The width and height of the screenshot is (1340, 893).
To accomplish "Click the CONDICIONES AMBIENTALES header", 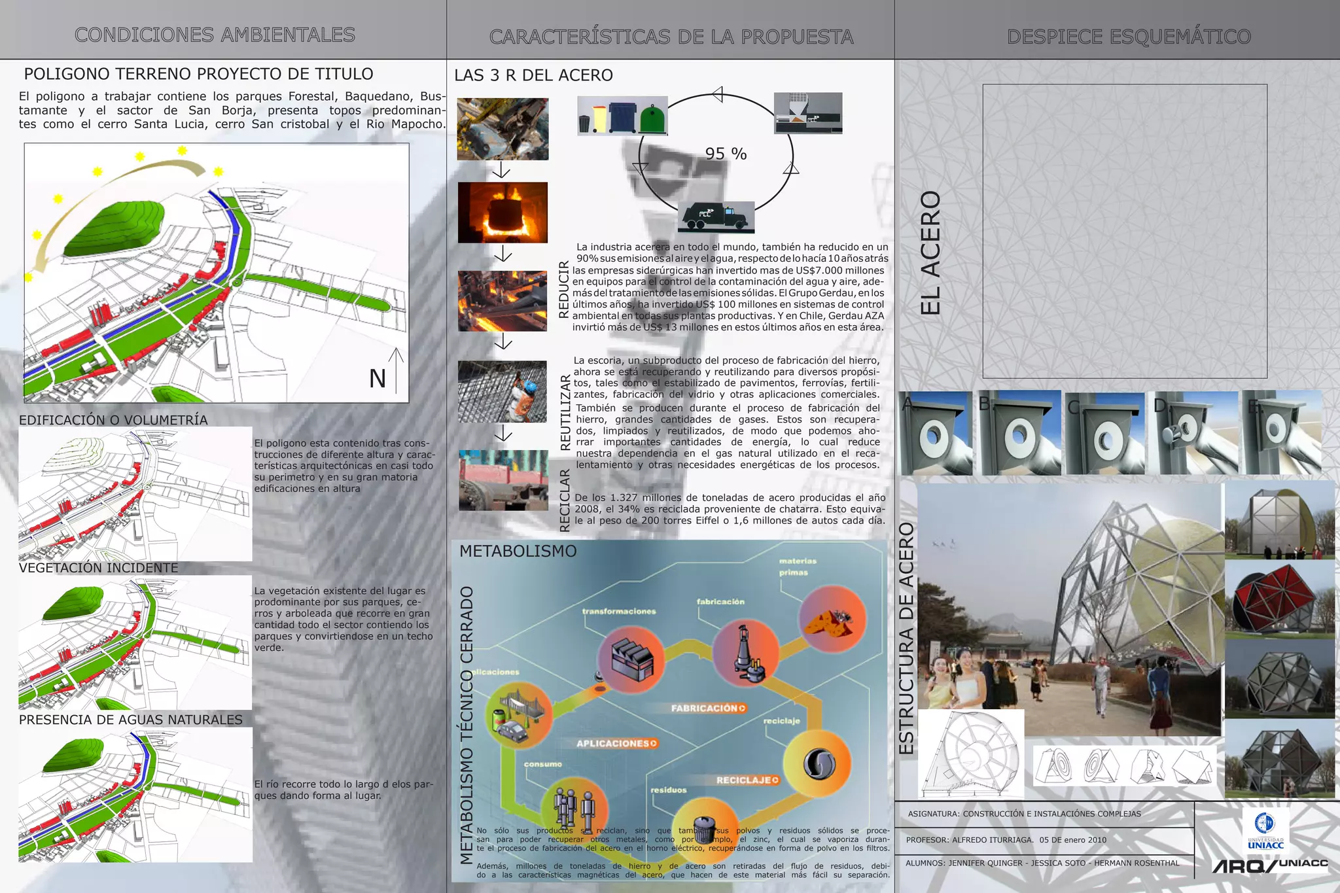I will 215,35.
